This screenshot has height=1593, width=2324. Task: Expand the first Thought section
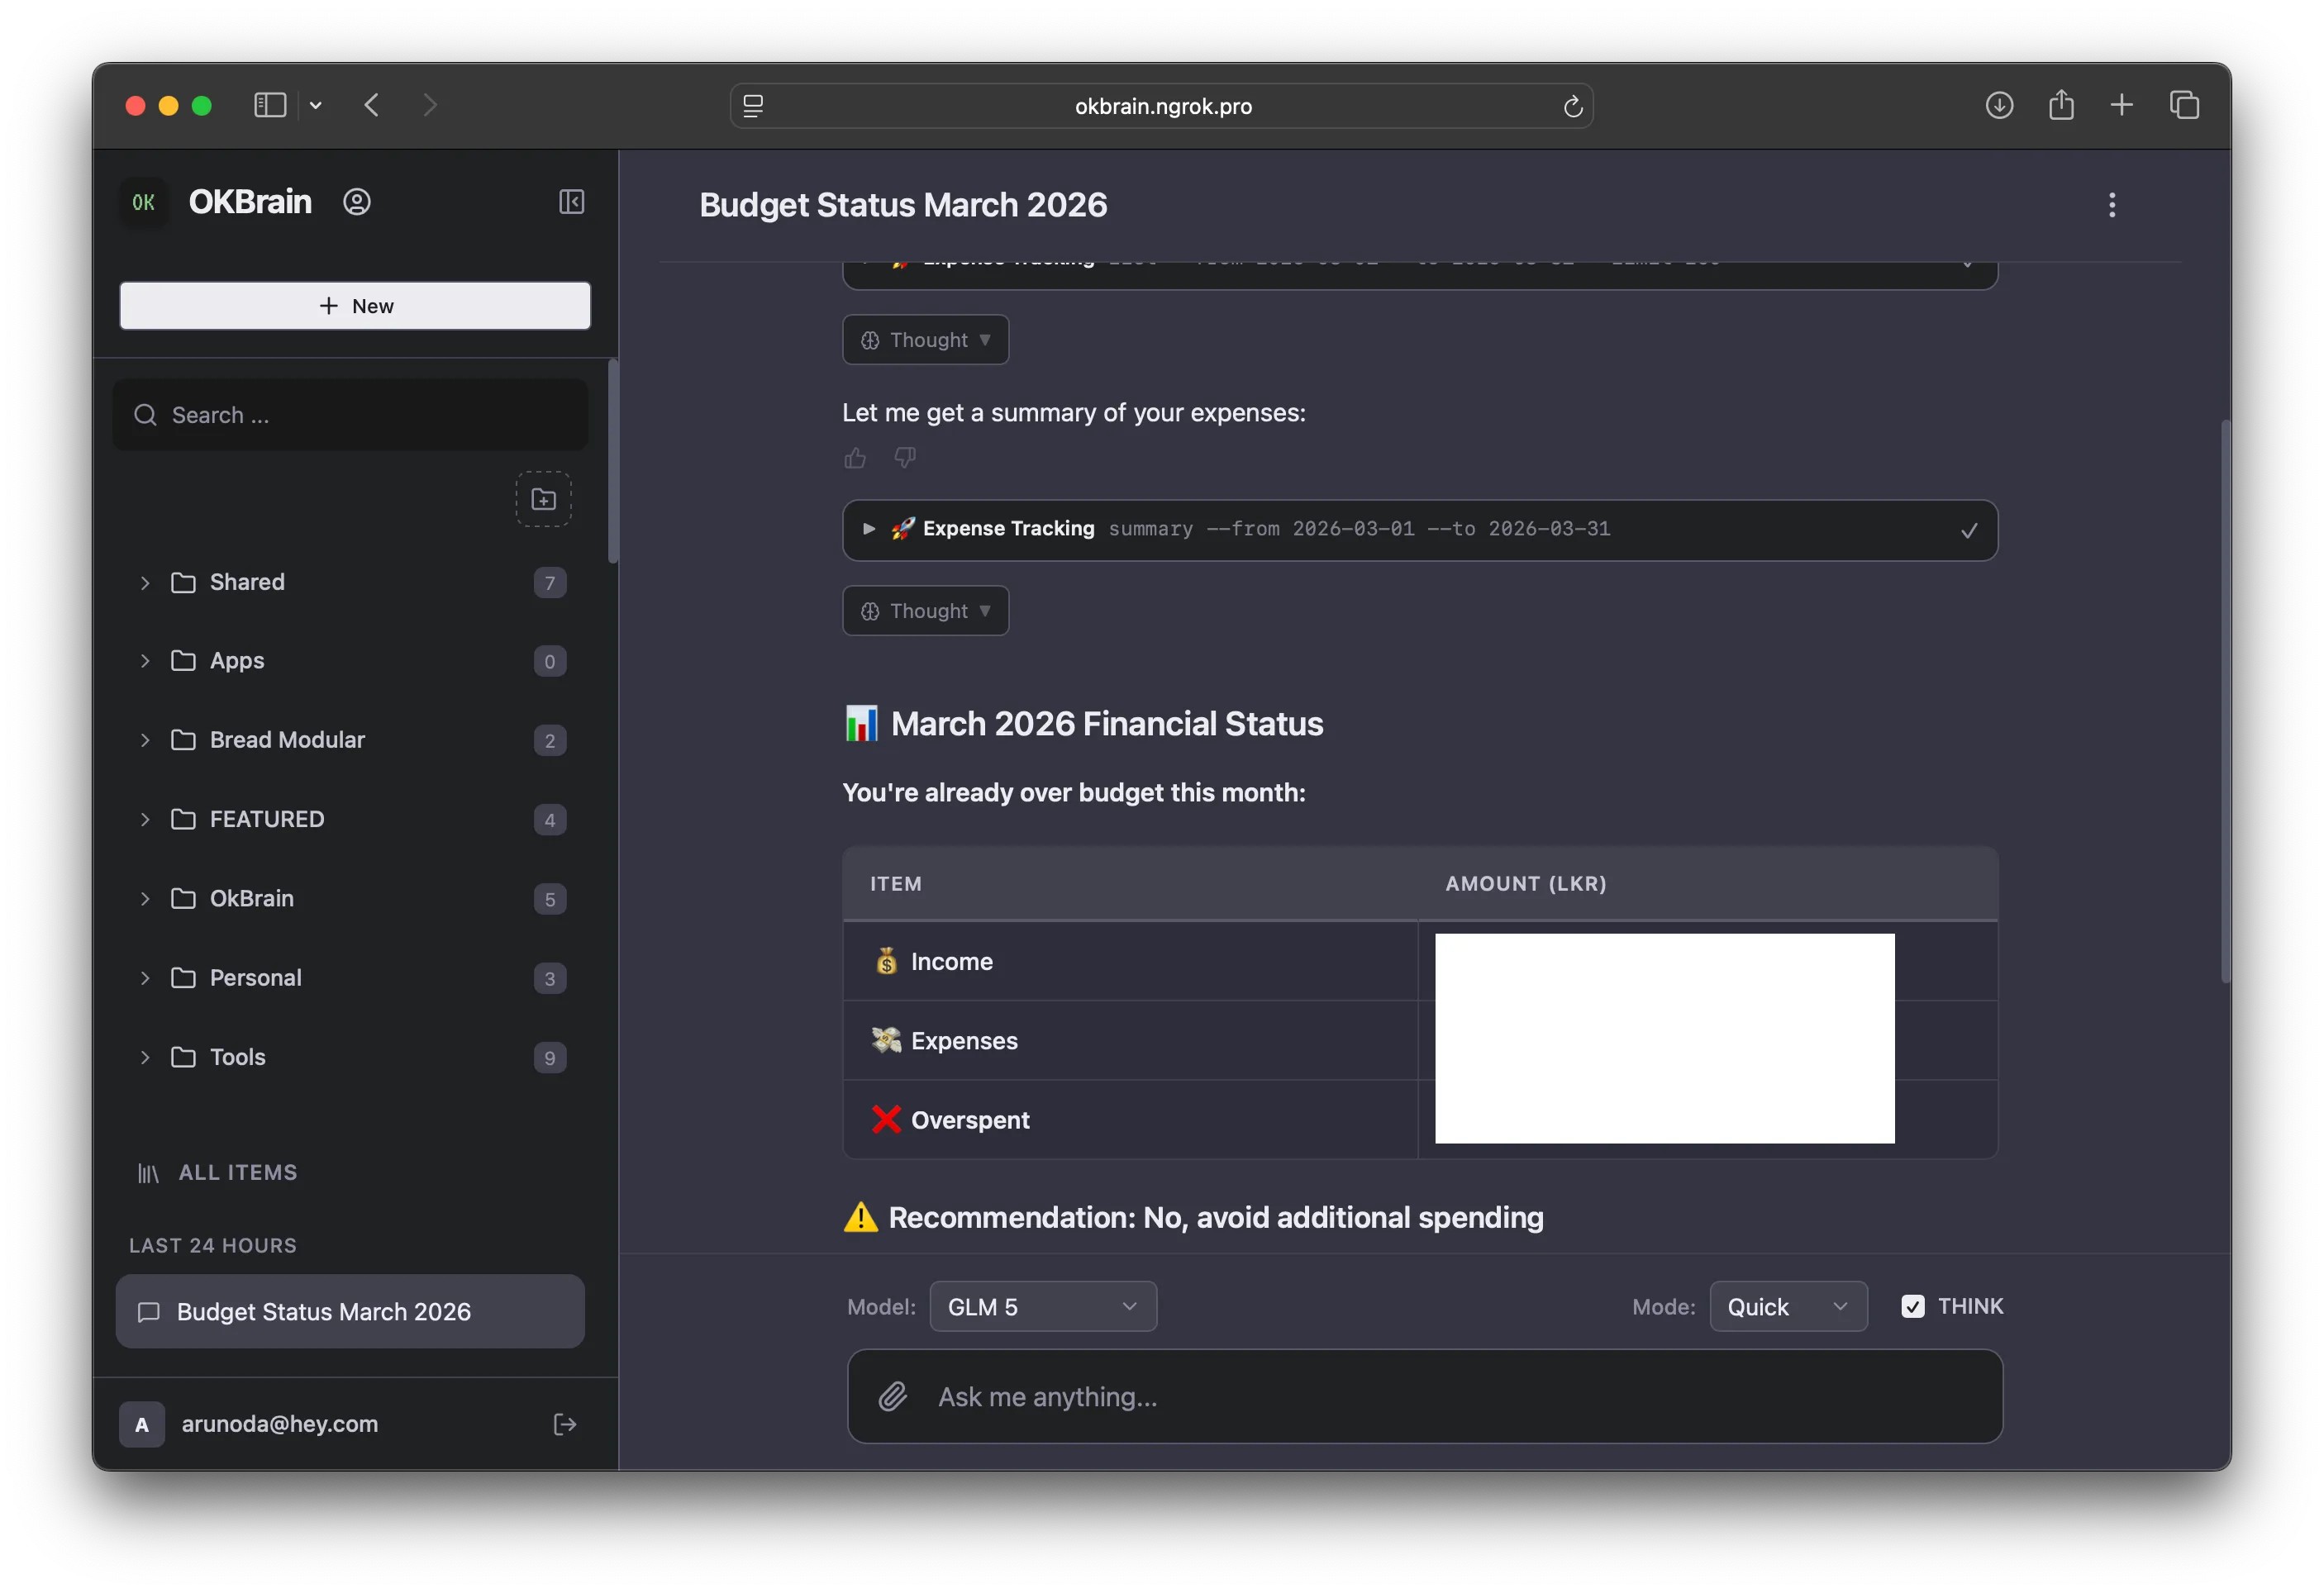point(925,339)
